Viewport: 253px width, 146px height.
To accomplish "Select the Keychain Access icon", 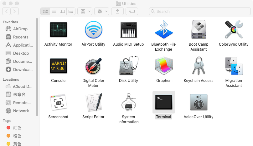I will pyautogui.click(x=199, y=66).
